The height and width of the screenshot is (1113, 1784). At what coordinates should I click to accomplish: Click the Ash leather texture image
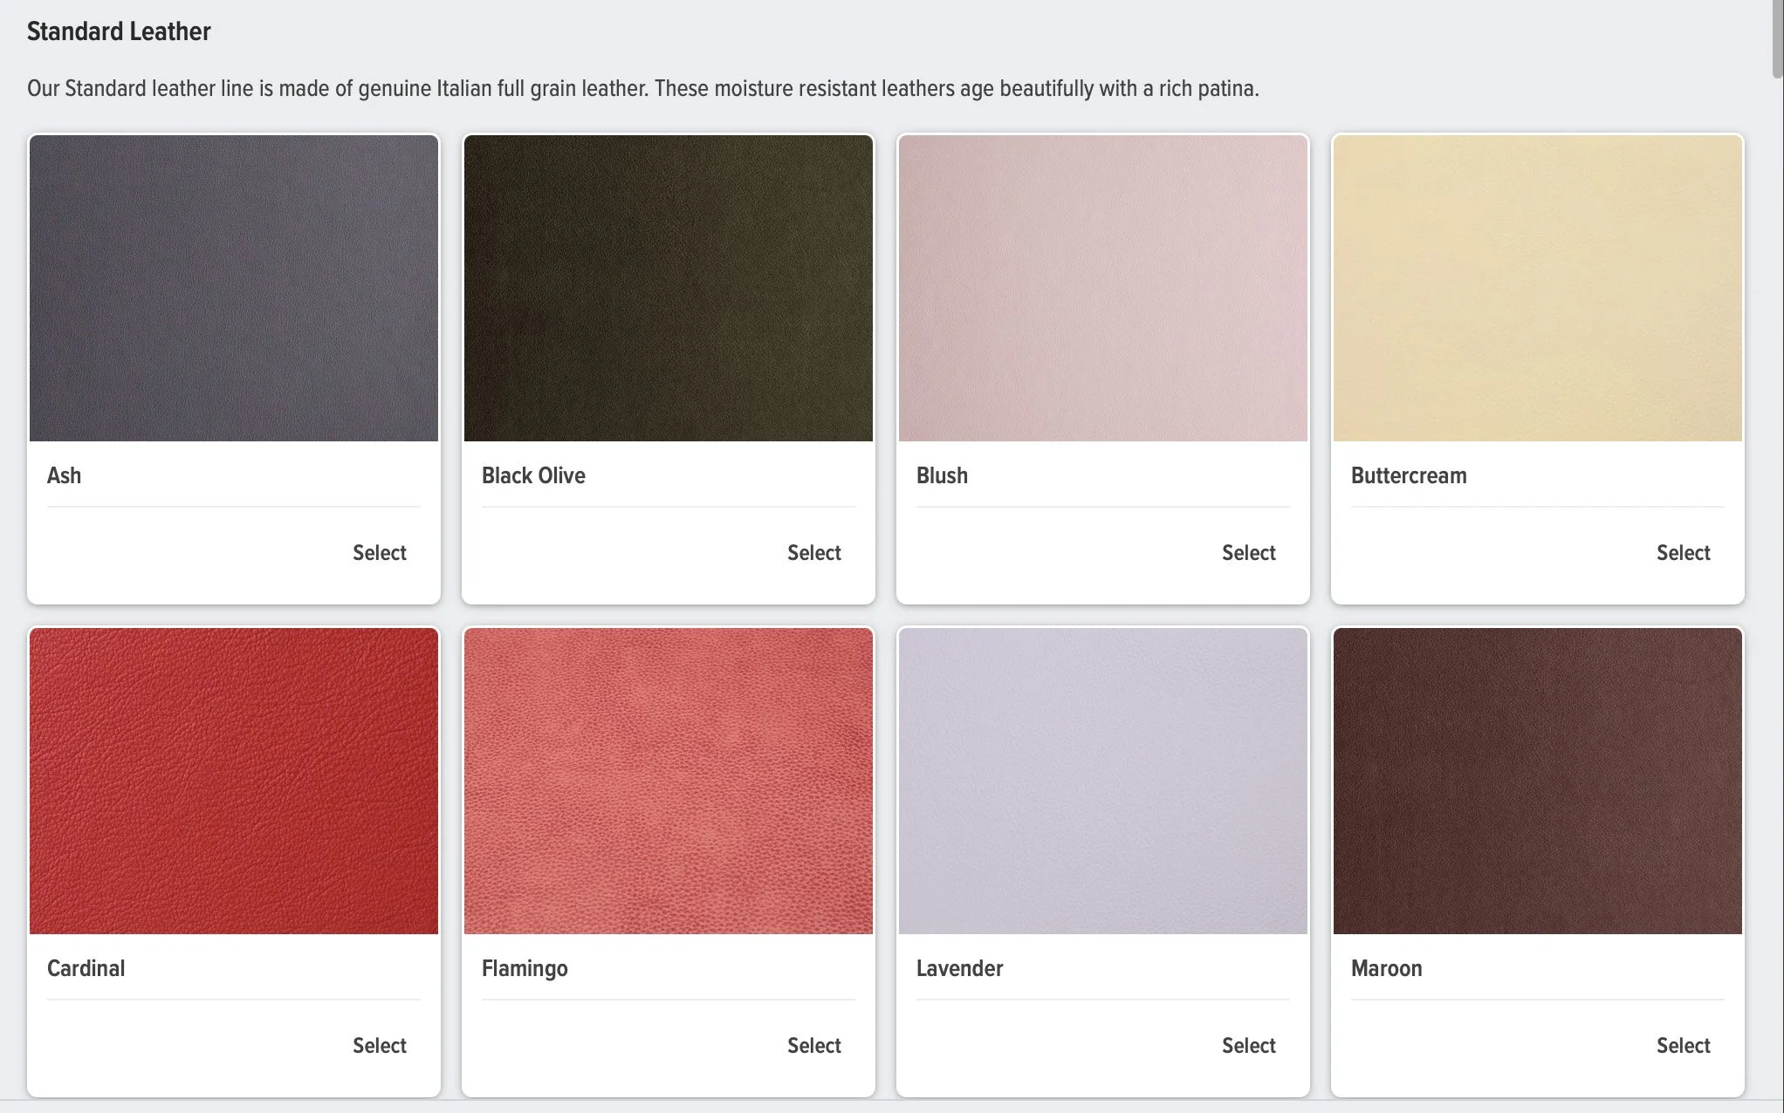[233, 288]
